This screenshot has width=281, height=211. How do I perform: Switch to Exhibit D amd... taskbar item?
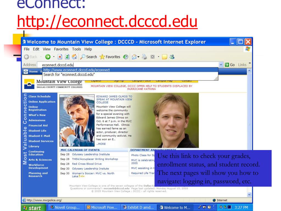pyautogui.click(x=139, y=207)
